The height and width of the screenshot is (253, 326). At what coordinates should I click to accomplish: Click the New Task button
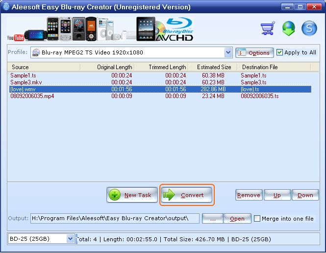tap(132, 195)
